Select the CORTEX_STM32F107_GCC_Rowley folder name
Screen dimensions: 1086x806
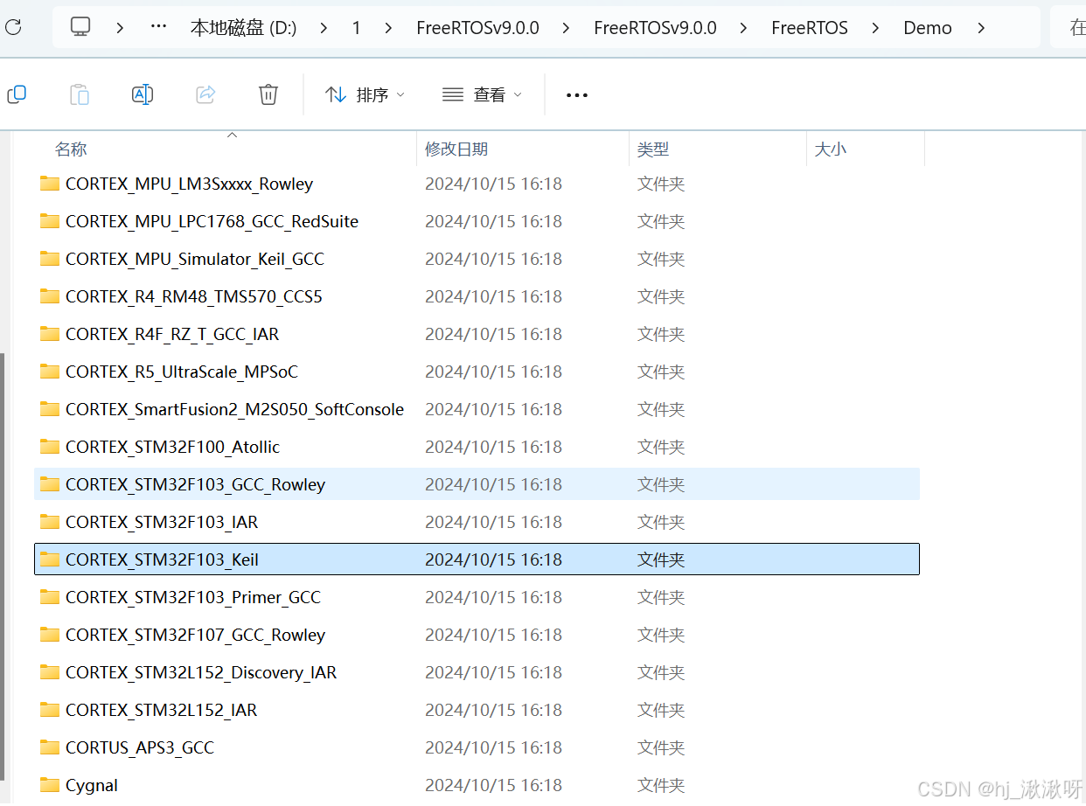(195, 635)
